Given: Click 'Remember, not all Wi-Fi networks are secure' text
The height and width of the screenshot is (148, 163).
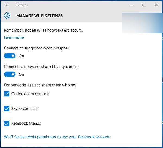Looking at the screenshot, I should 43,30.
